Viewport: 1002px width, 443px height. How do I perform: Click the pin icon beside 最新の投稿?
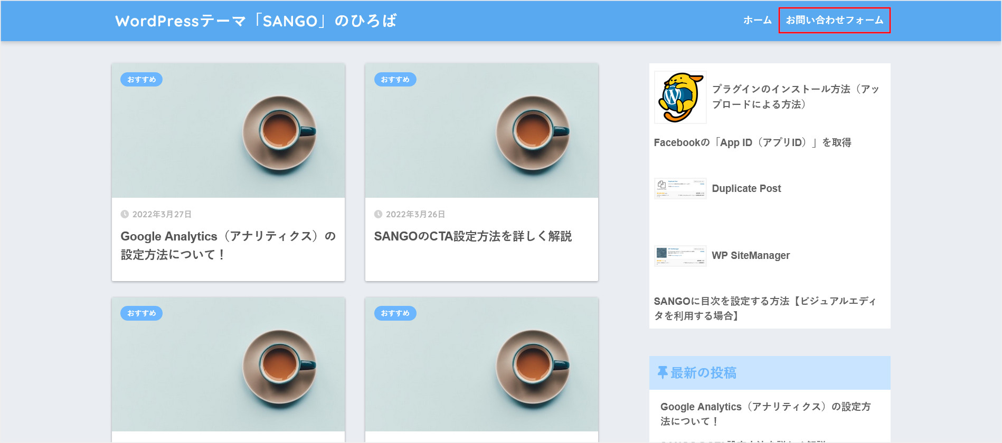662,373
